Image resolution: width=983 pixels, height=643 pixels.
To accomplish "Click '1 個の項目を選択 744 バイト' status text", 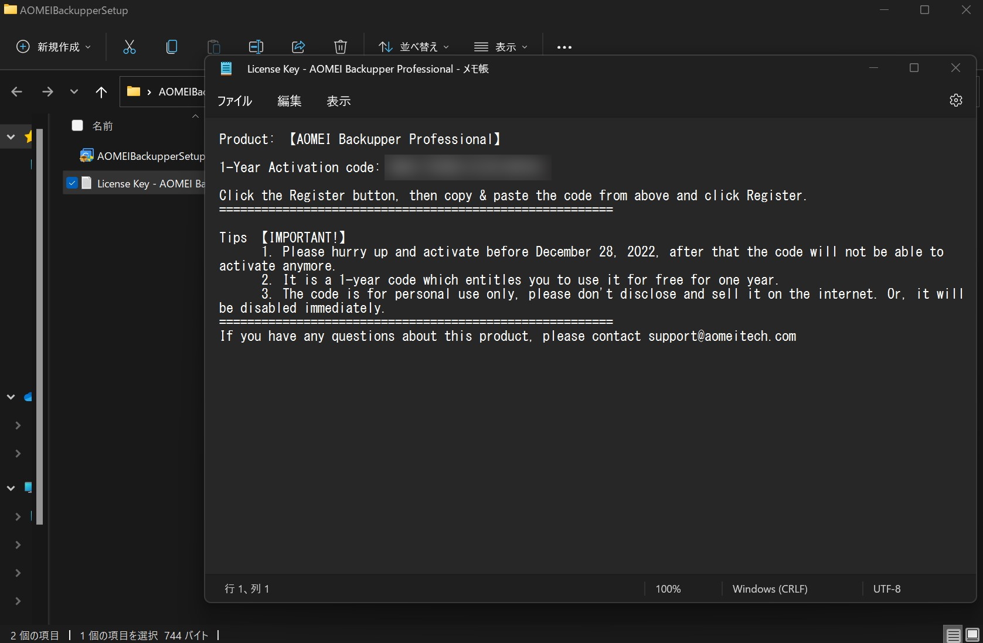I will tap(144, 635).
